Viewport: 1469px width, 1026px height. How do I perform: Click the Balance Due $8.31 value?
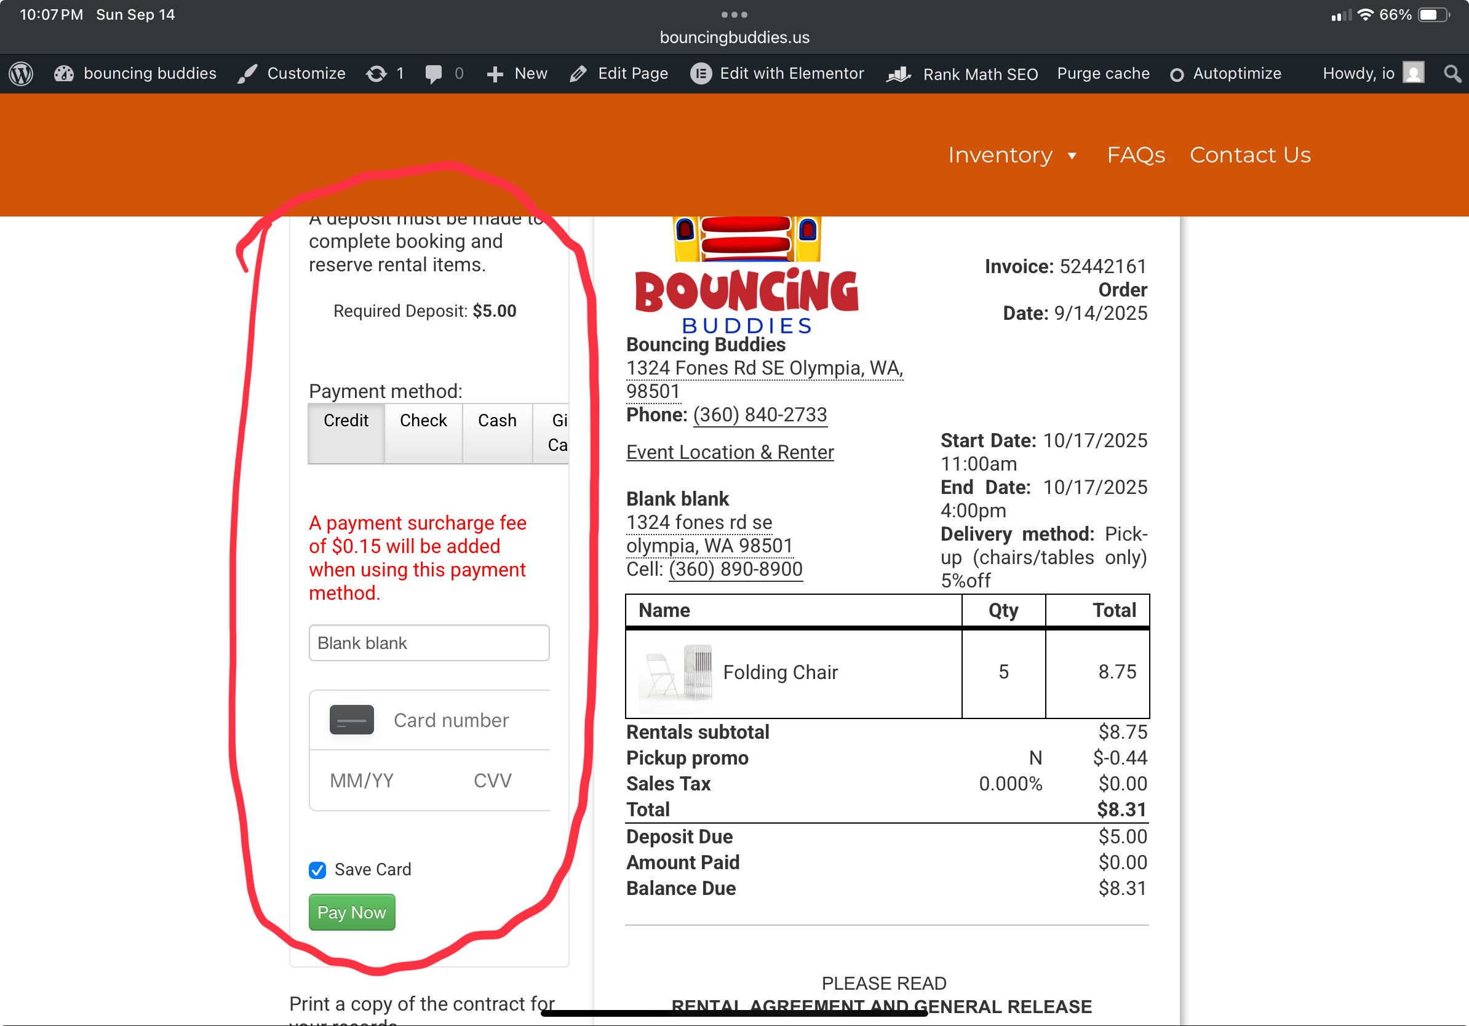point(1122,888)
